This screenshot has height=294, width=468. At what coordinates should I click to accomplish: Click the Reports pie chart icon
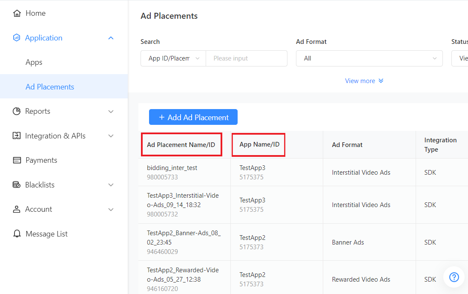[x=17, y=111]
